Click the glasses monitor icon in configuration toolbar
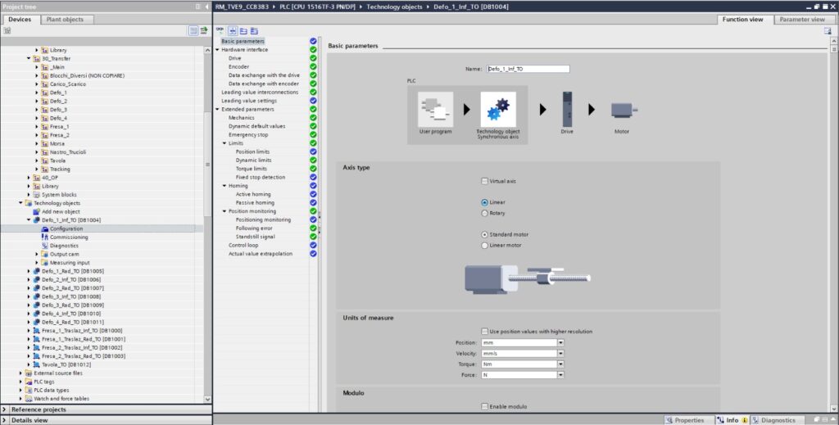The width and height of the screenshot is (839, 425). click(x=220, y=30)
